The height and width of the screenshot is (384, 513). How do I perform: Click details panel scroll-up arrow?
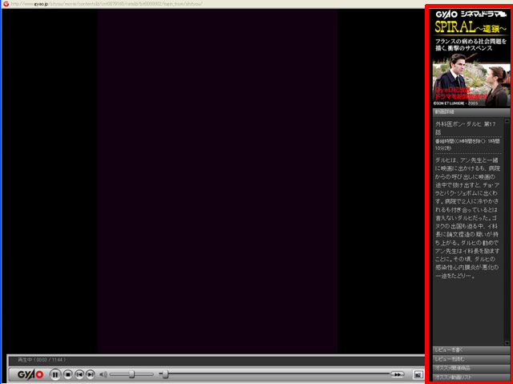[507, 121]
